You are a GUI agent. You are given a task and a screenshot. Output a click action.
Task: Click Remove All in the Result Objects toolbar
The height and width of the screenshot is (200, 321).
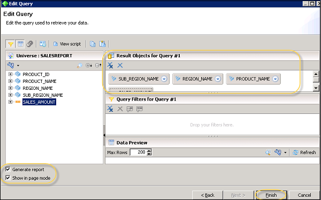pyautogui.click(x=110, y=65)
